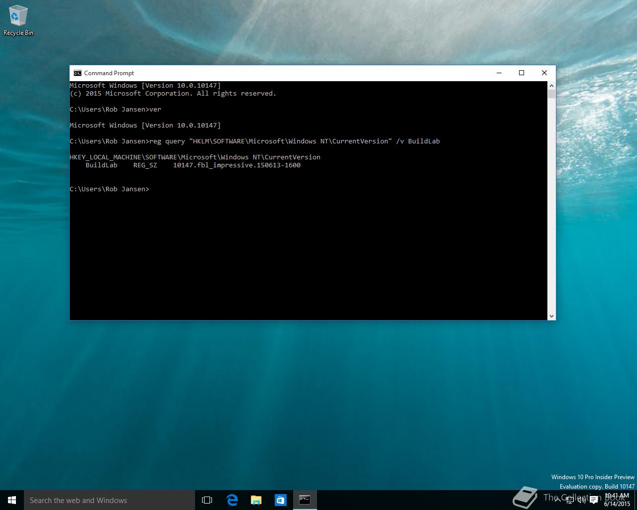This screenshot has height=510, width=637.
Task: Click the Command Prompt scrollbar thumb
Action: click(x=551, y=94)
